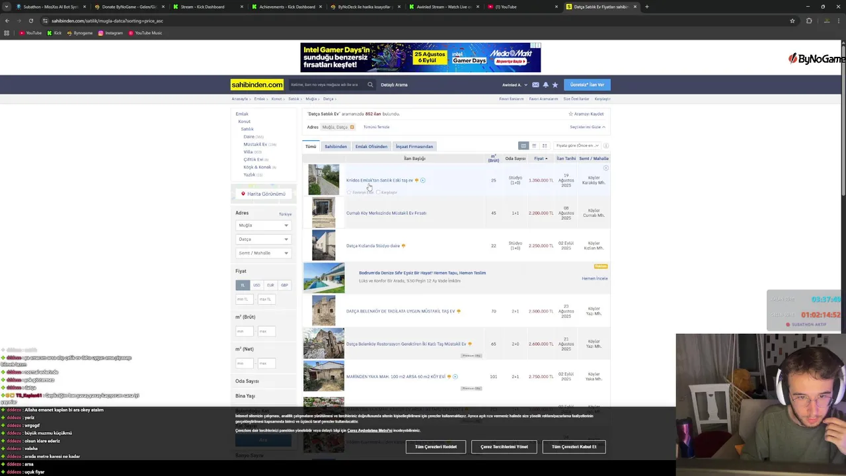Close the hovered Knidos listing row icon

605,168
